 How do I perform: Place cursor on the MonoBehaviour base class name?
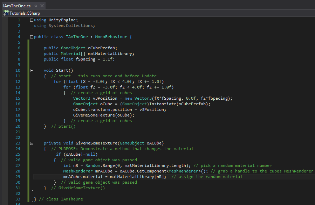click(111, 37)
